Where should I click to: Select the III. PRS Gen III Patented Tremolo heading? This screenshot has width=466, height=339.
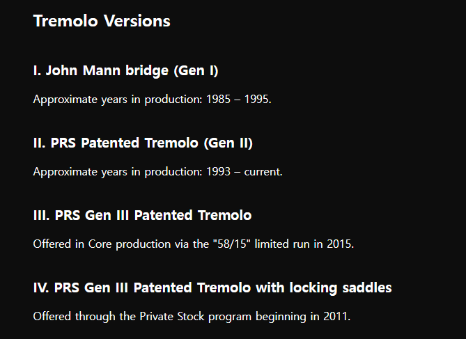[142, 215]
